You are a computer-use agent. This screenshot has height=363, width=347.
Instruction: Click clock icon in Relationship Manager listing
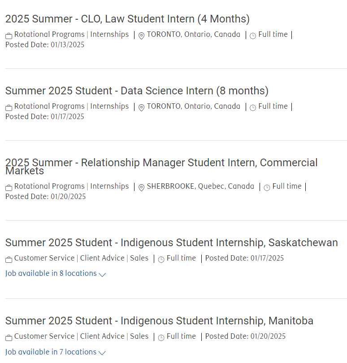click(267, 188)
